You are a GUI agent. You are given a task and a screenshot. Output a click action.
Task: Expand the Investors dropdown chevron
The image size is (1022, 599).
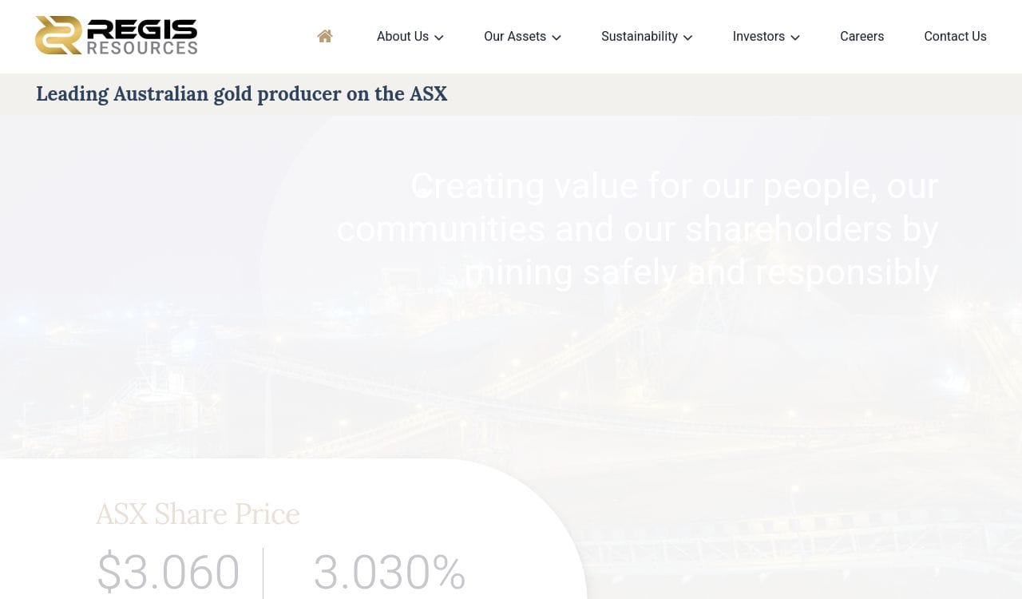(x=795, y=38)
